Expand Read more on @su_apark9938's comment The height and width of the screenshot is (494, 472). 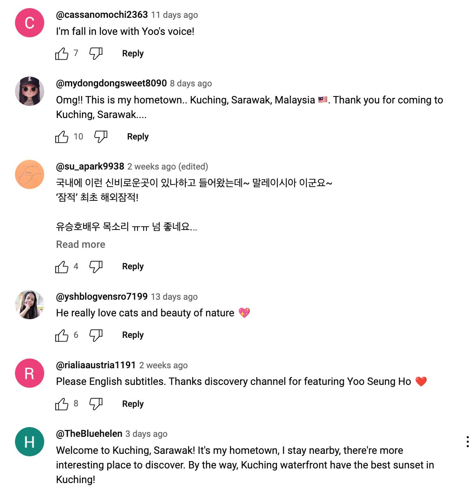[81, 245]
